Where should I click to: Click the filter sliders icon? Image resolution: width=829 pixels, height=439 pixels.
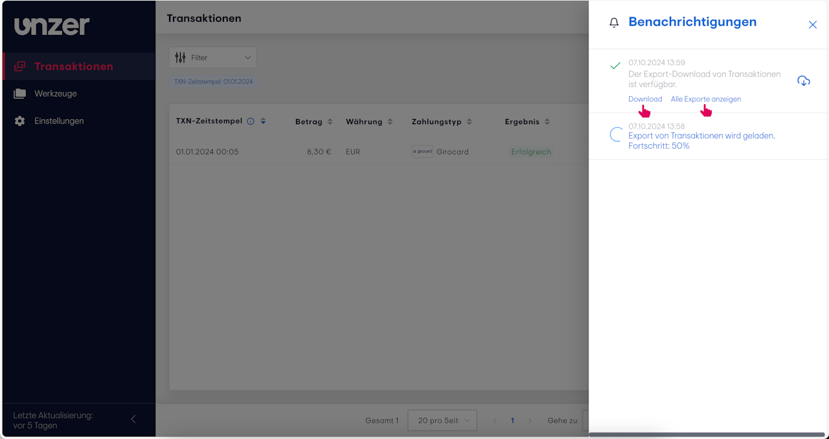pos(180,58)
